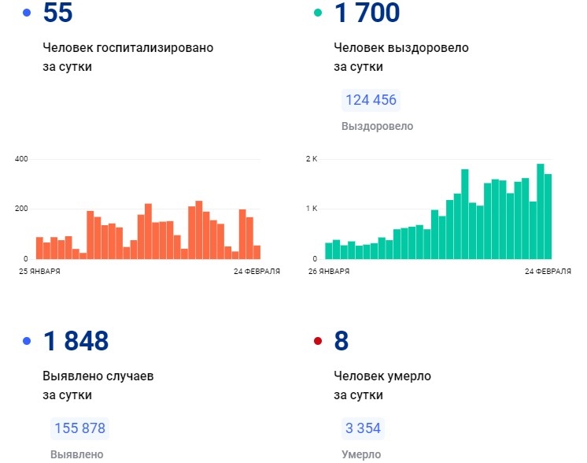Click the blue dot beside 55 hospitalized

[28, 13]
